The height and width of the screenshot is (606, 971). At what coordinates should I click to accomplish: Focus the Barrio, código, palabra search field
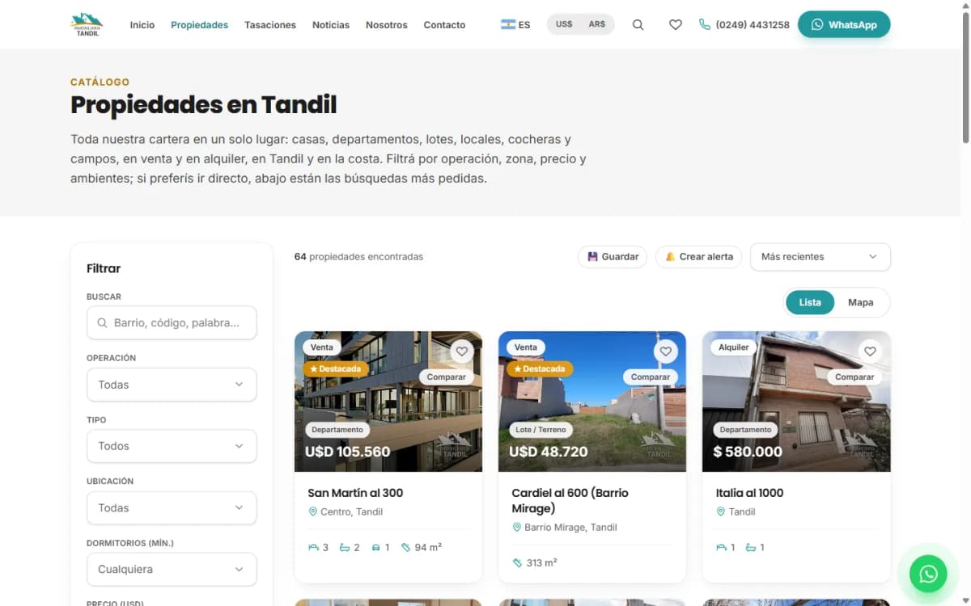click(x=172, y=322)
